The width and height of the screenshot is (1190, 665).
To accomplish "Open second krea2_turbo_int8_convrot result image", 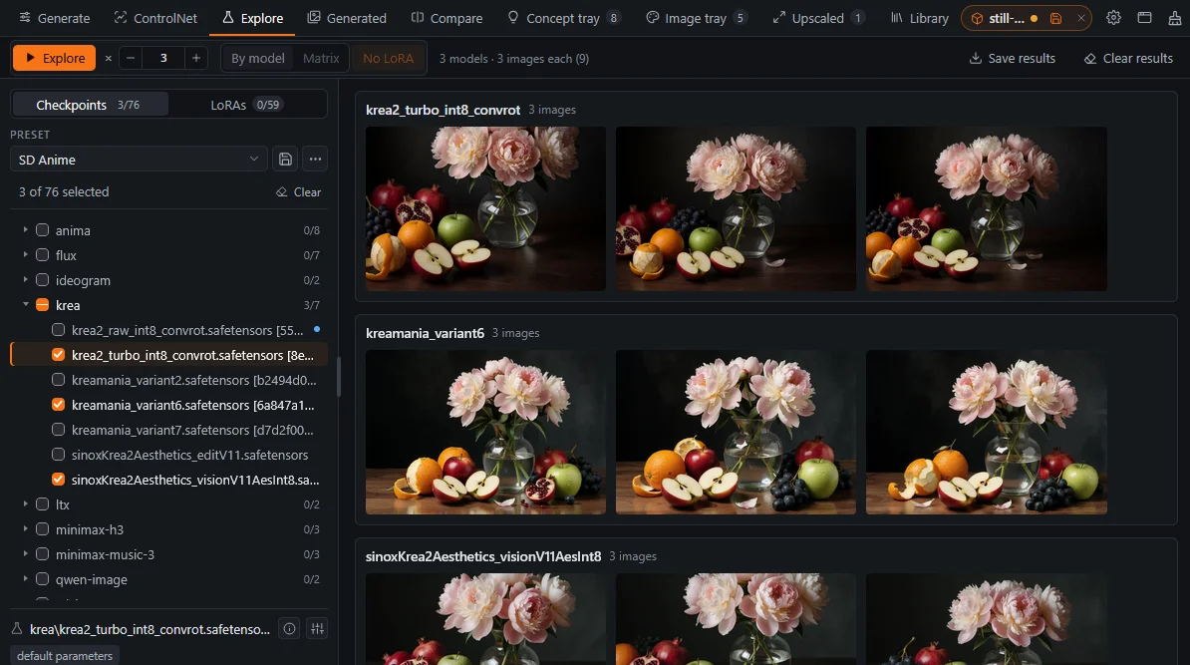I will pyautogui.click(x=736, y=208).
